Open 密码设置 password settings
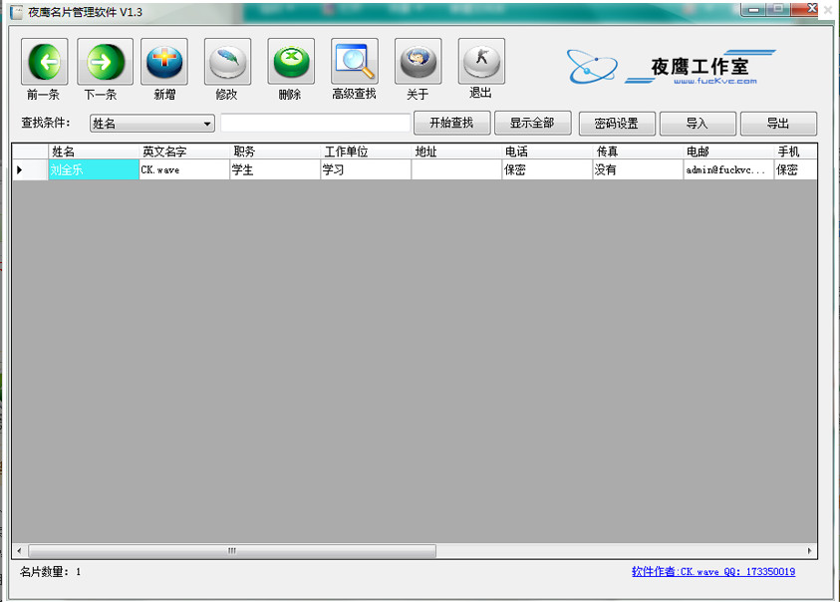This screenshot has width=840, height=602. click(617, 124)
